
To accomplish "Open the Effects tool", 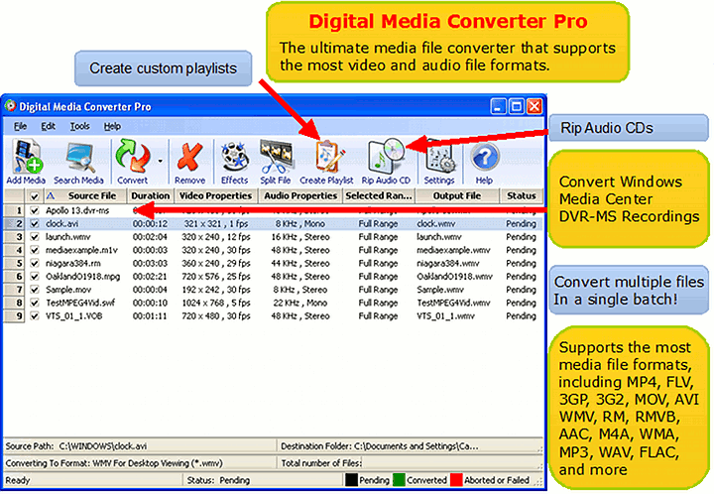I will coord(234,157).
